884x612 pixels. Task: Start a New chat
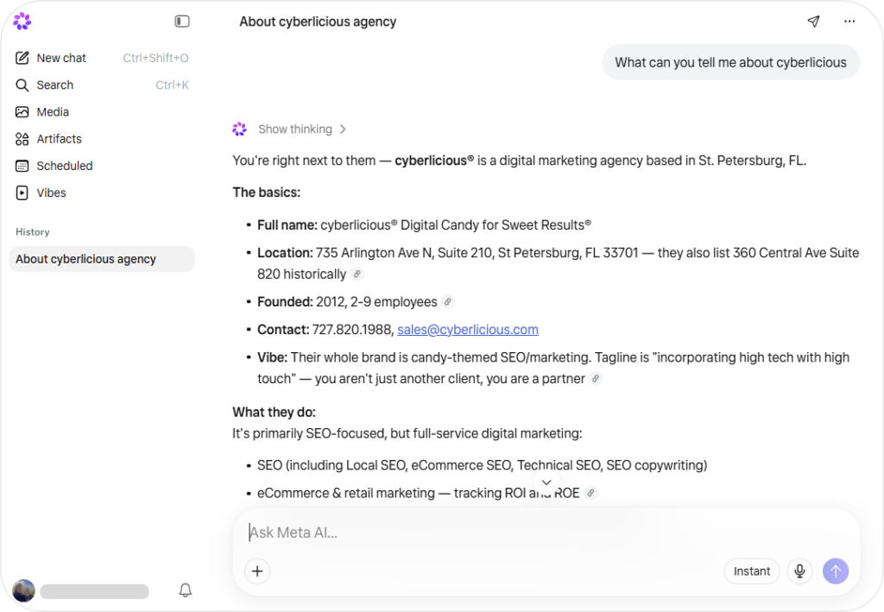[x=102, y=58]
